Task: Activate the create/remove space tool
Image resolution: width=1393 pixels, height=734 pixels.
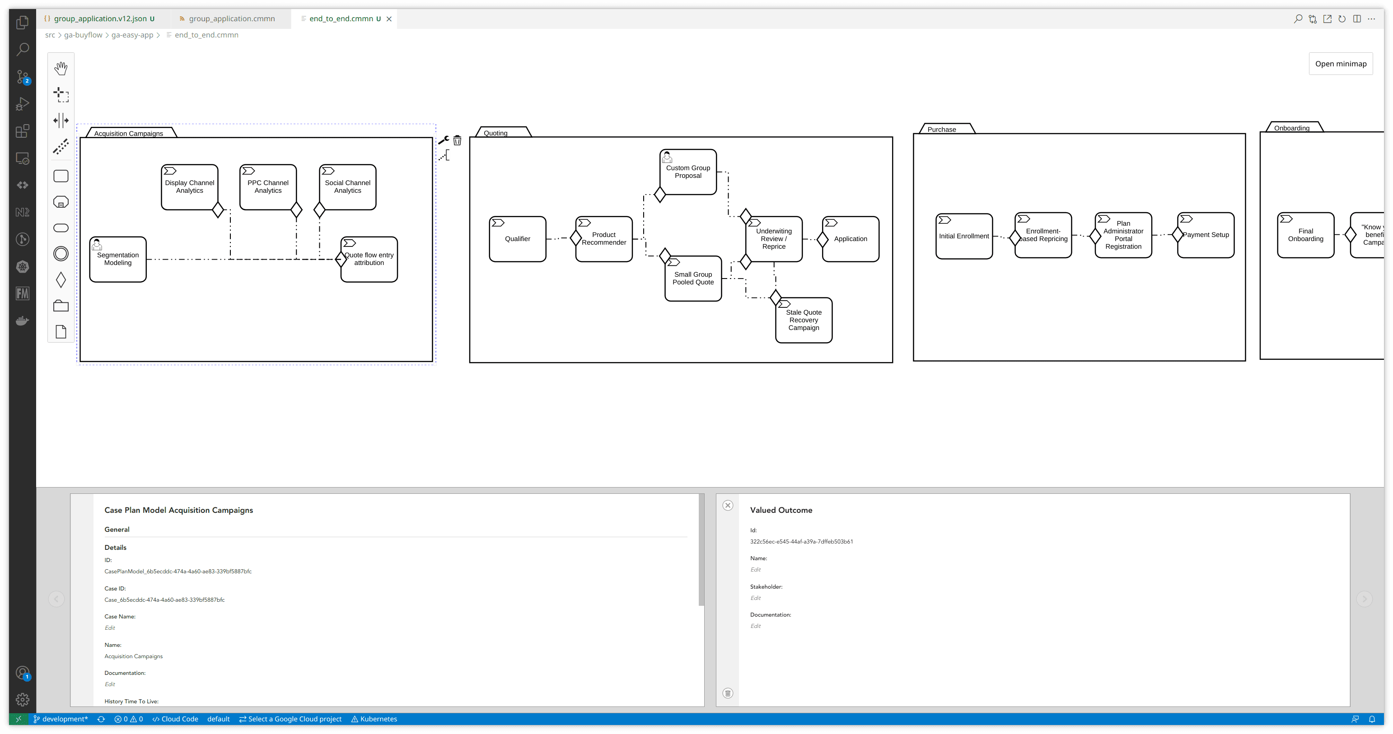Action: click(61, 120)
